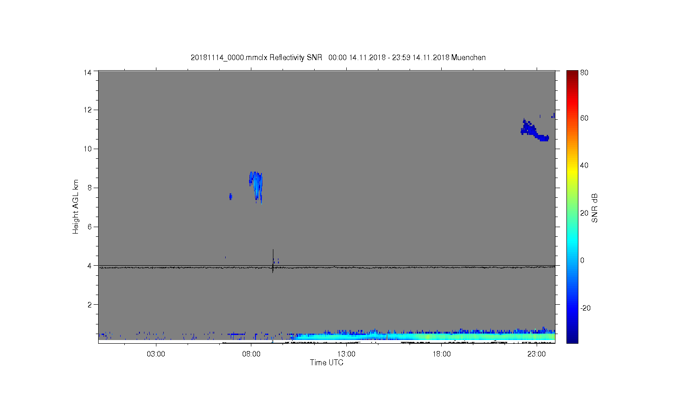The height and width of the screenshot is (413, 688).
Task: Click the 23:00 time tick label
Action: 537,354
